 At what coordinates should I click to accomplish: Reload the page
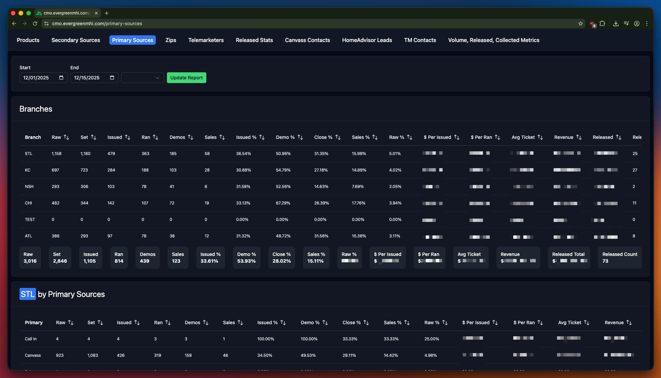[x=35, y=24]
